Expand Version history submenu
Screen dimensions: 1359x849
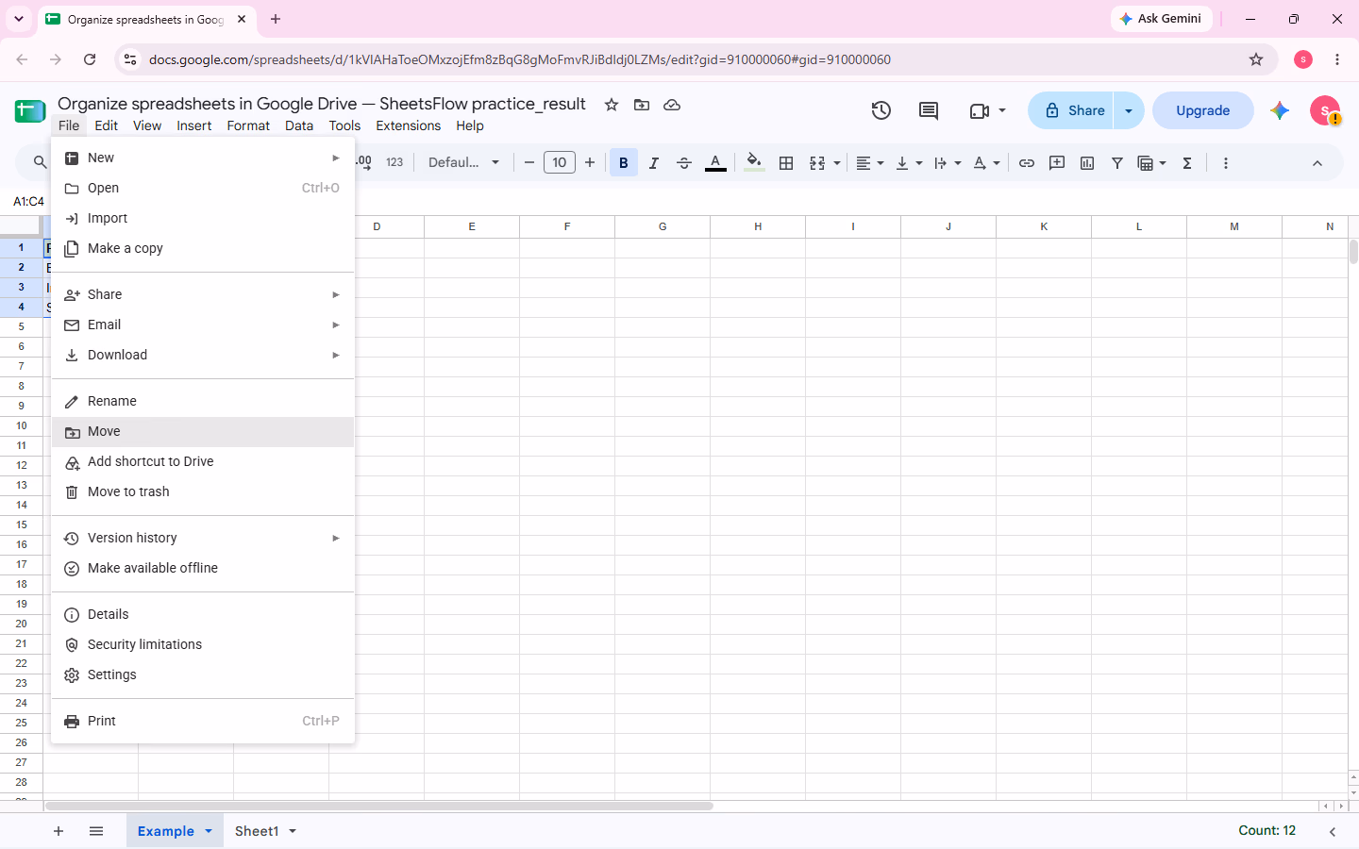tap(203, 538)
